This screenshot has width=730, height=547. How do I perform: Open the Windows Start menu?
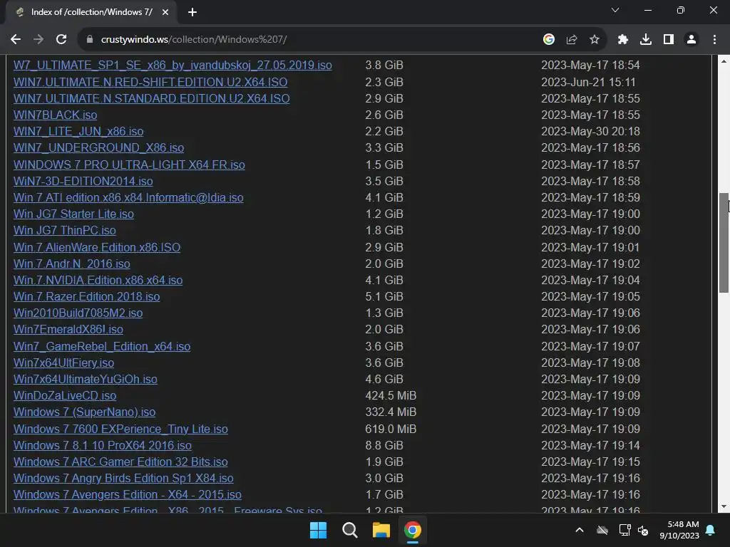click(x=319, y=530)
